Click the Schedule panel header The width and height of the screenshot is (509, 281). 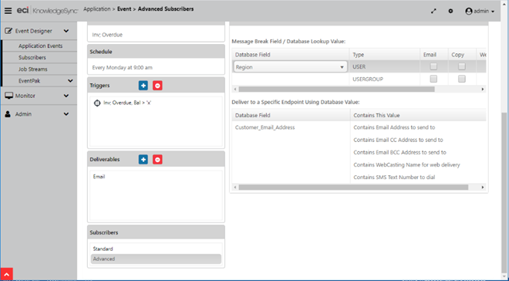[156, 52]
